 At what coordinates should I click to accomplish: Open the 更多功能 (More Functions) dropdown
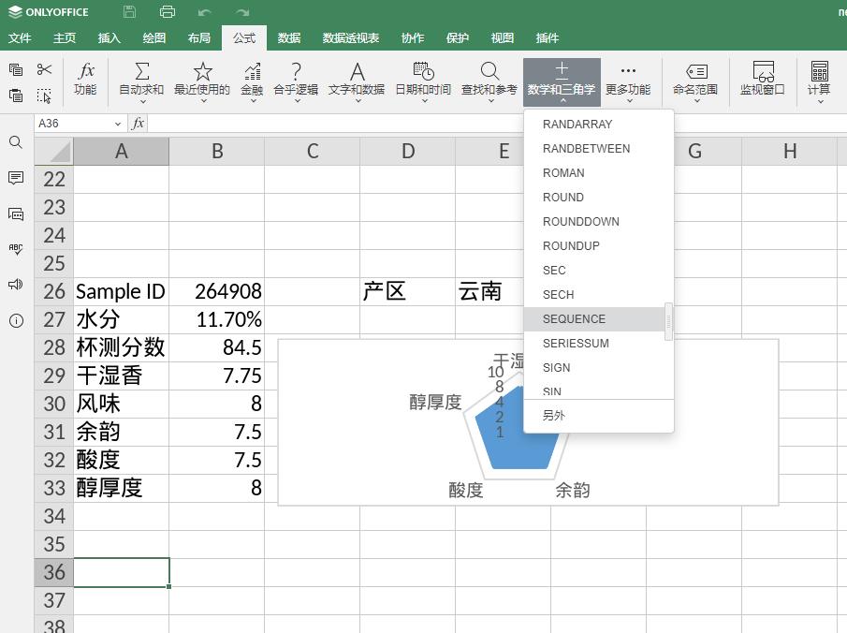tap(627, 81)
